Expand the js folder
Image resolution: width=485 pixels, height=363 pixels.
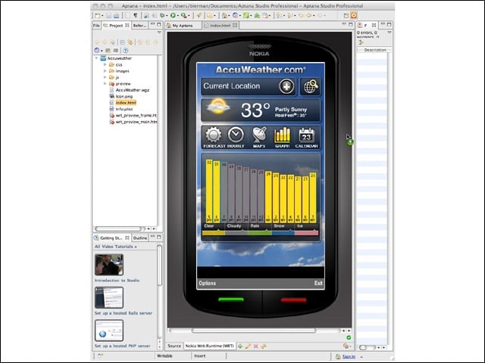point(105,77)
